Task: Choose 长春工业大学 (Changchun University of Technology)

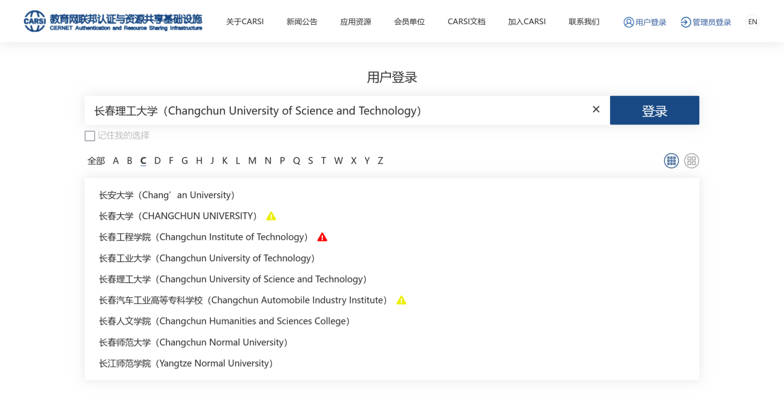Action: pyautogui.click(x=207, y=258)
